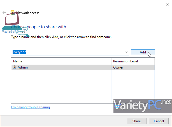Expand the Everyone name dropdown arrow
This screenshot has width=172, height=127.
tap(126, 52)
